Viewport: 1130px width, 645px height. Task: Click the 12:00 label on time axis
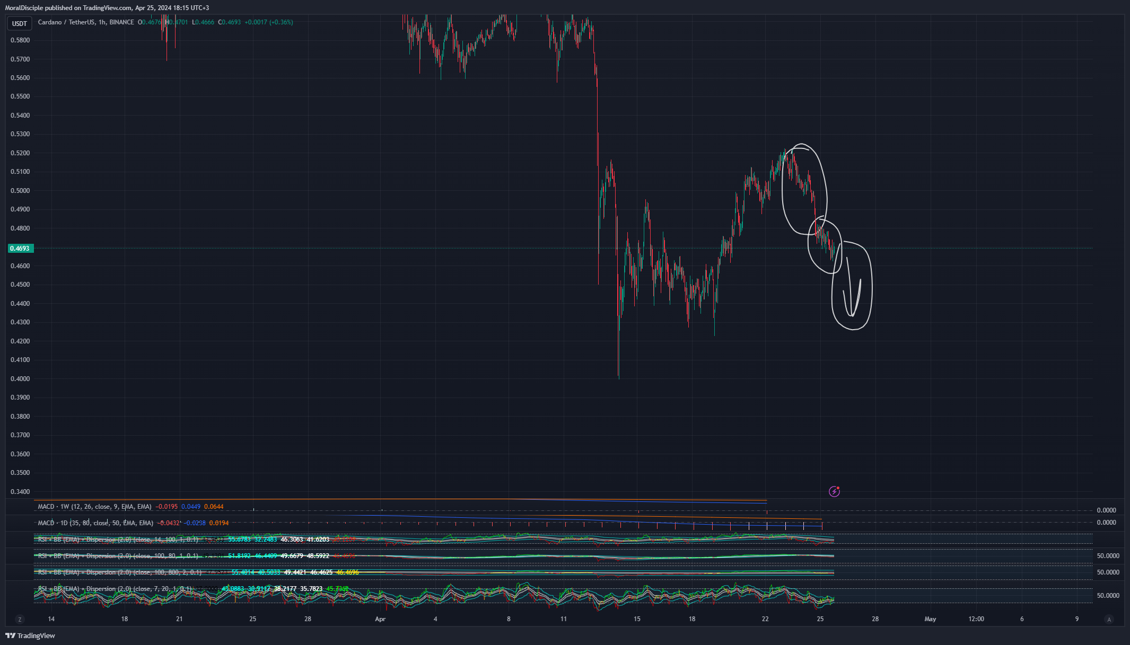(976, 619)
